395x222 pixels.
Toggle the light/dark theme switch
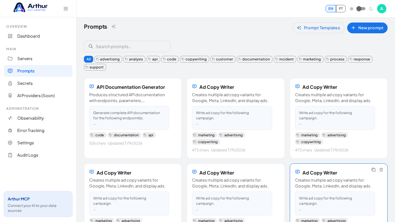point(361,9)
